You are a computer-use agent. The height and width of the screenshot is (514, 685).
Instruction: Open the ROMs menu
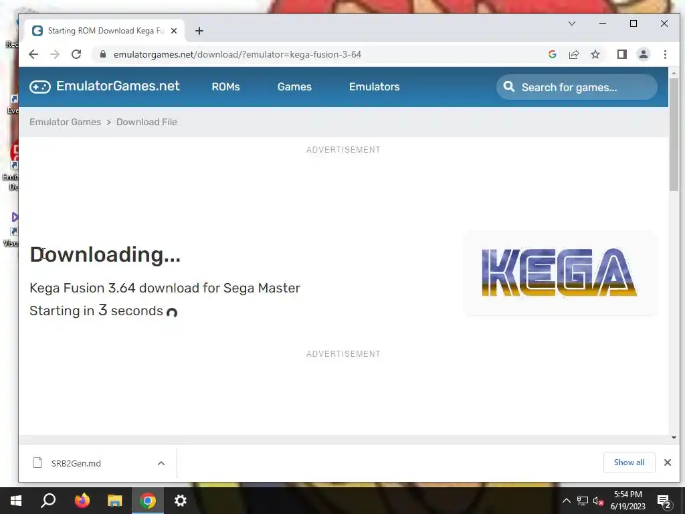point(226,86)
